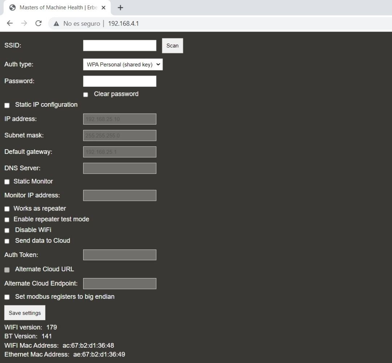Click the browser back arrow
Screen dimensions: 392x363
click(9, 23)
